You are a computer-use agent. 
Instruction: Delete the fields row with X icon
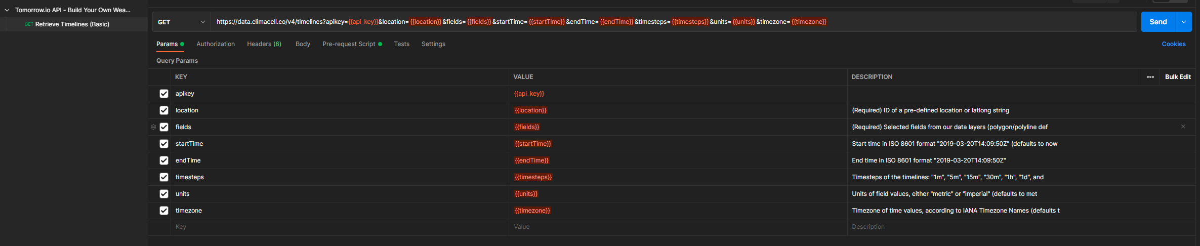(1183, 127)
